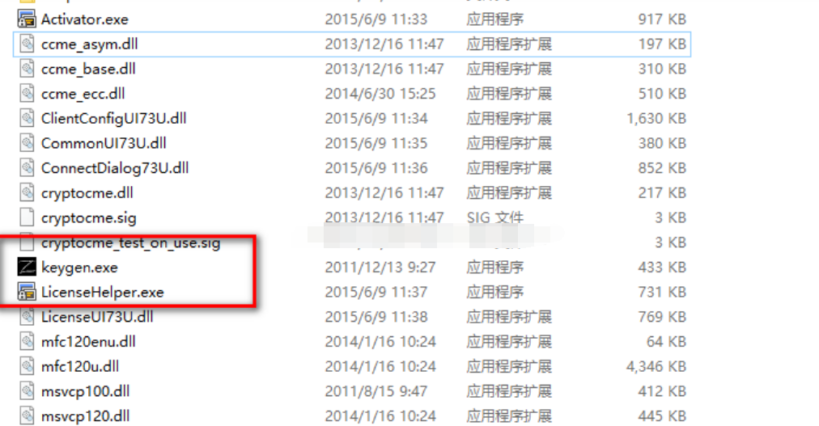
Task: Select the cryptocme.dll file name
Action: coord(87,193)
